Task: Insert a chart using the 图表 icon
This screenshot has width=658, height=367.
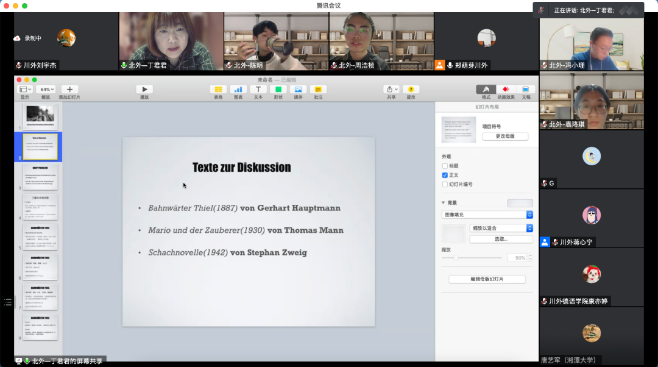Action: coord(238,90)
